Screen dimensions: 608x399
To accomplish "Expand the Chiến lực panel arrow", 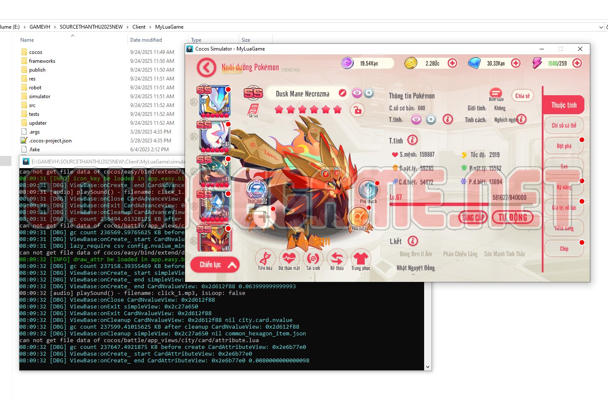I will click(x=232, y=265).
